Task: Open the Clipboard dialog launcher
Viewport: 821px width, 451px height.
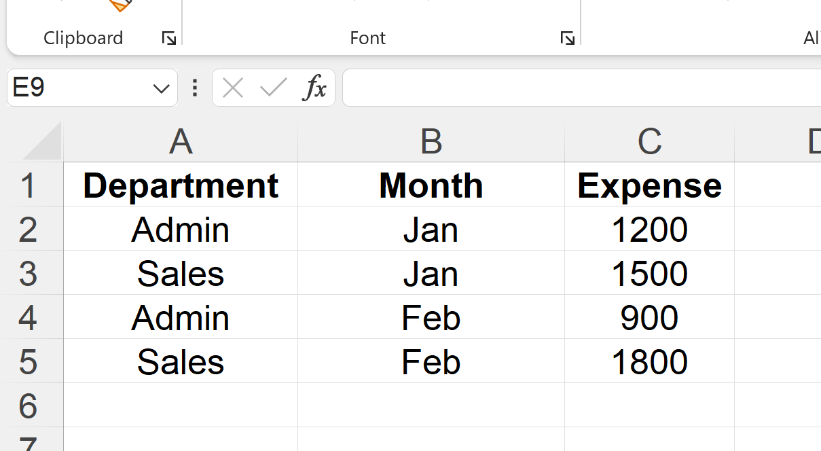Action: 169,39
